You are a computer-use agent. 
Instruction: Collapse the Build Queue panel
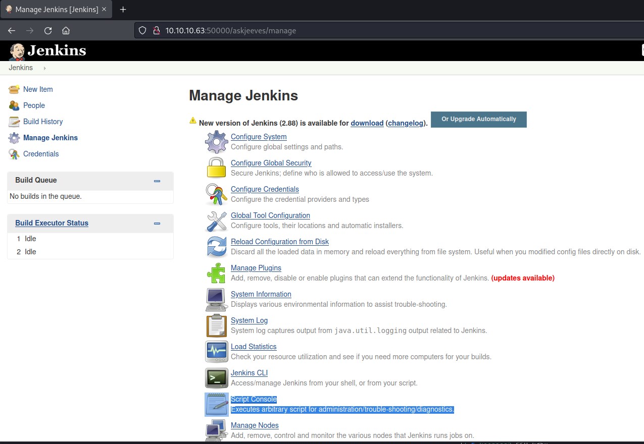coord(157,181)
